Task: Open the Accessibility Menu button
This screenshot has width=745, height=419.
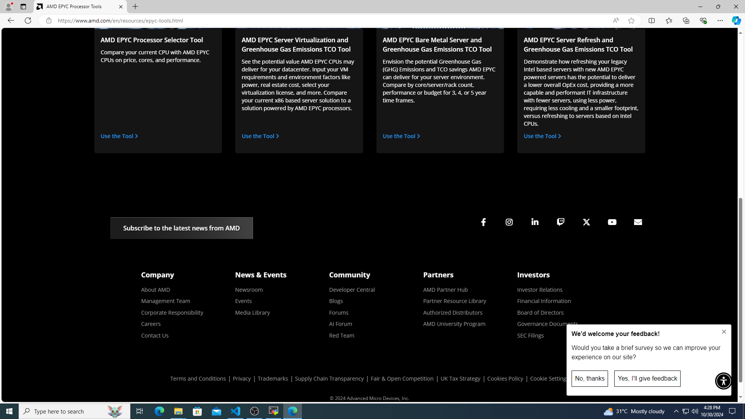Action: point(723,381)
